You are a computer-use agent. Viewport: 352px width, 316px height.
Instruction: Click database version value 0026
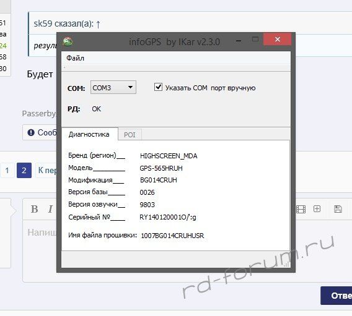point(147,192)
